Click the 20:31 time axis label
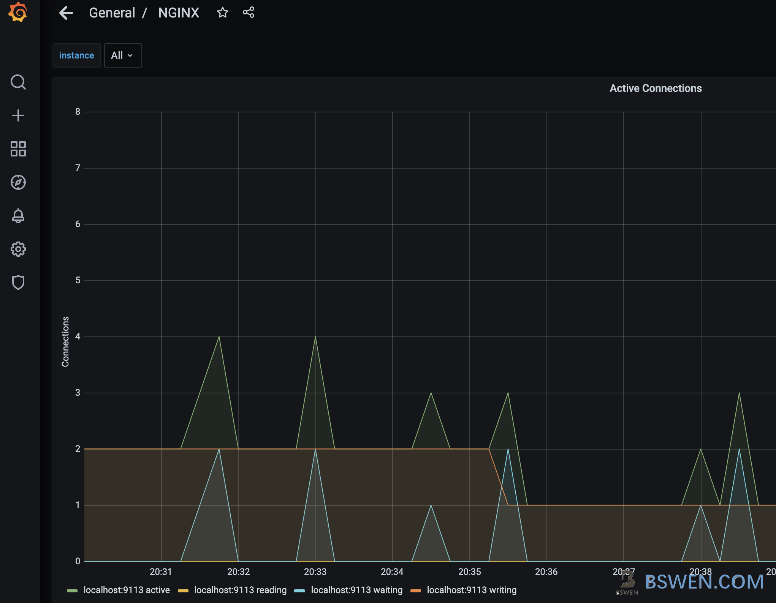 point(161,572)
